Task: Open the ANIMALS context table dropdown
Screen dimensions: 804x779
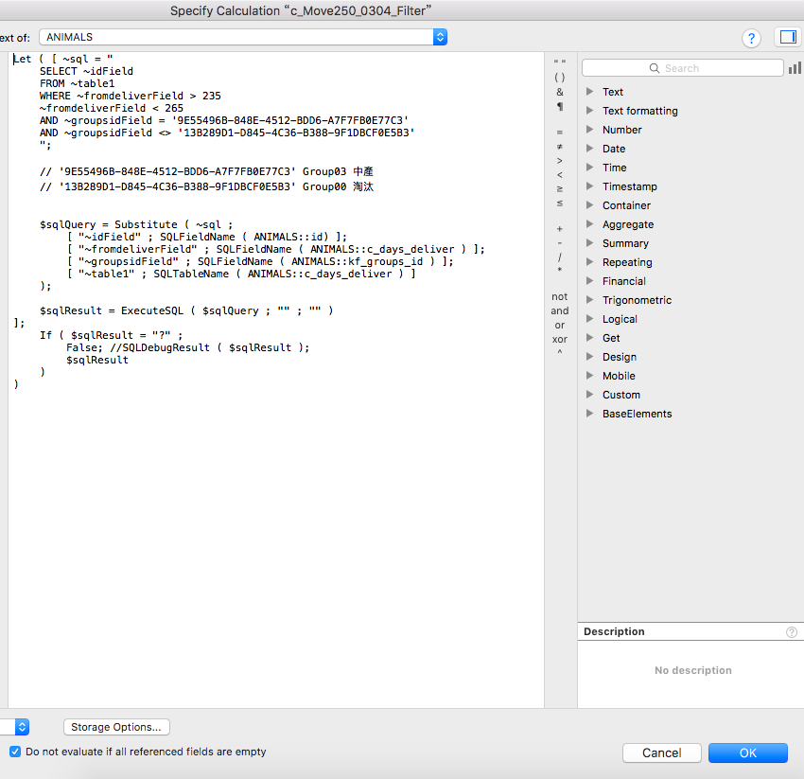Action: point(243,37)
